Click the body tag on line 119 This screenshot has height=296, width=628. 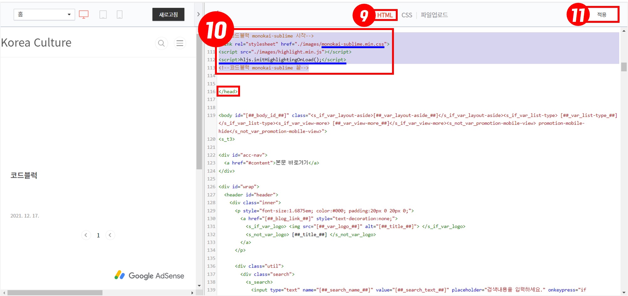(418, 123)
